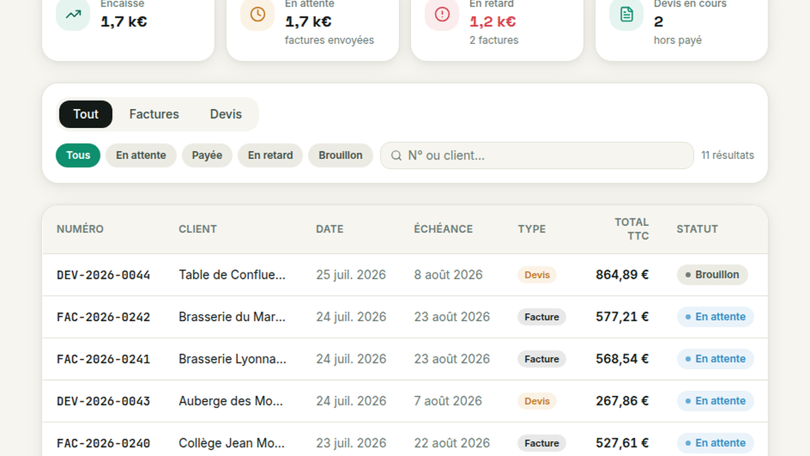Sort by the CLIENT column header

coord(198,229)
